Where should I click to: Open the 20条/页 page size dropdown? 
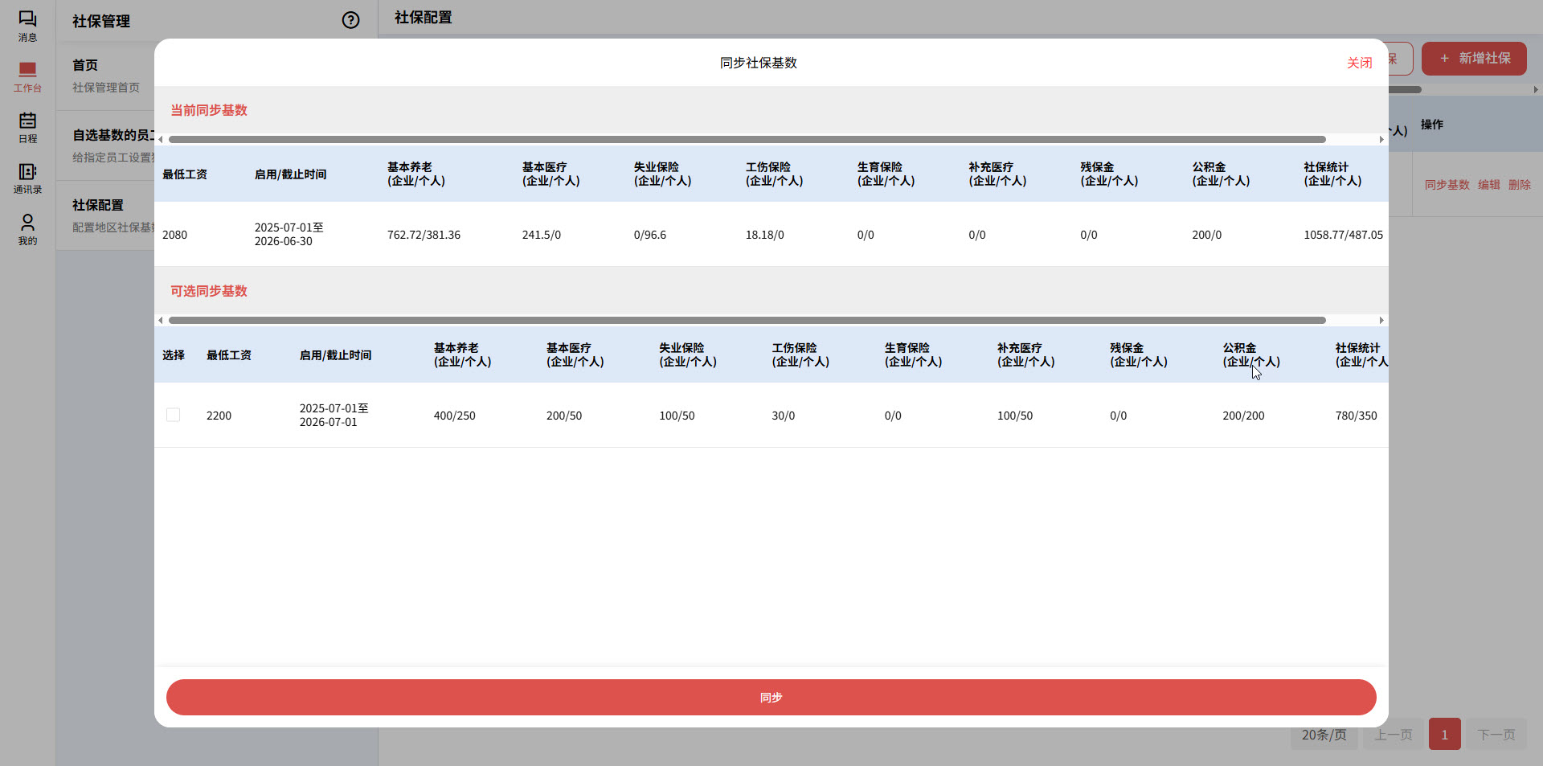[x=1324, y=735]
